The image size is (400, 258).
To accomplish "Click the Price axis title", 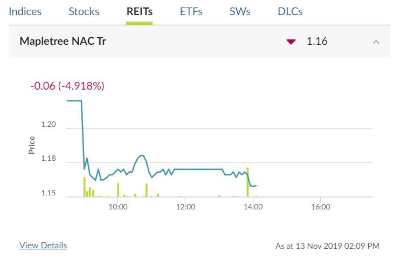I will pos(32,145).
